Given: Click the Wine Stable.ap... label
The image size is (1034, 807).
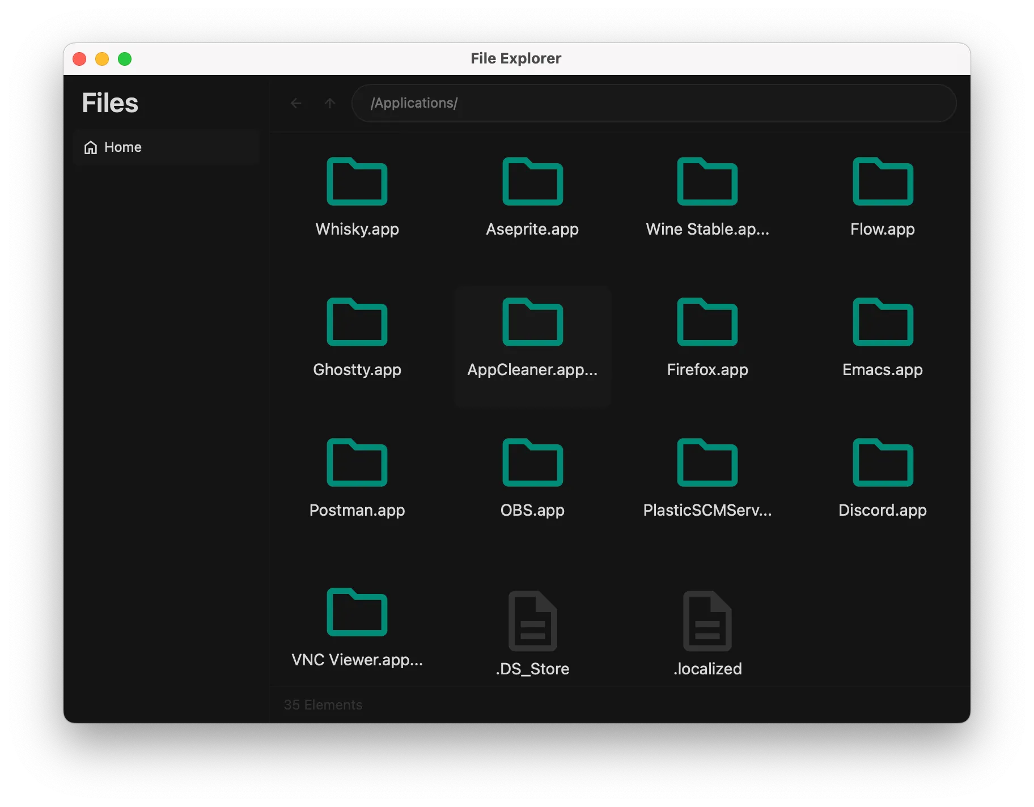Looking at the screenshot, I should [x=707, y=229].
